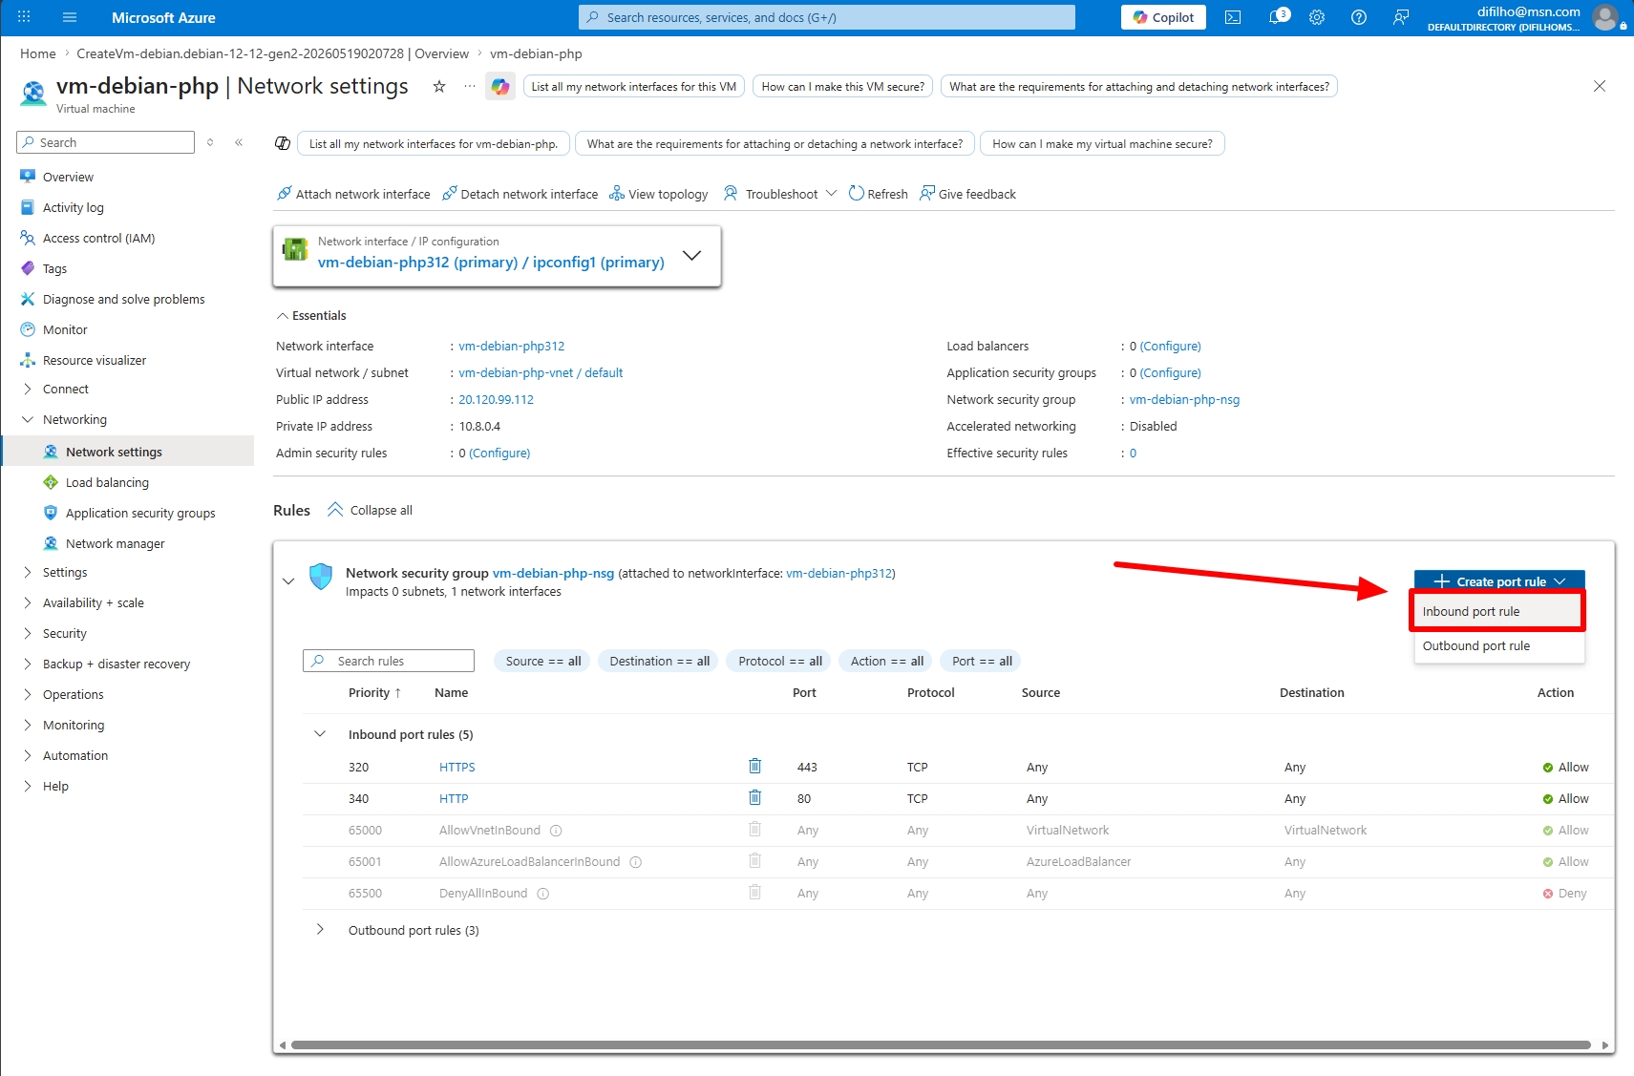Configure Admin security rules link

[499, 453]
